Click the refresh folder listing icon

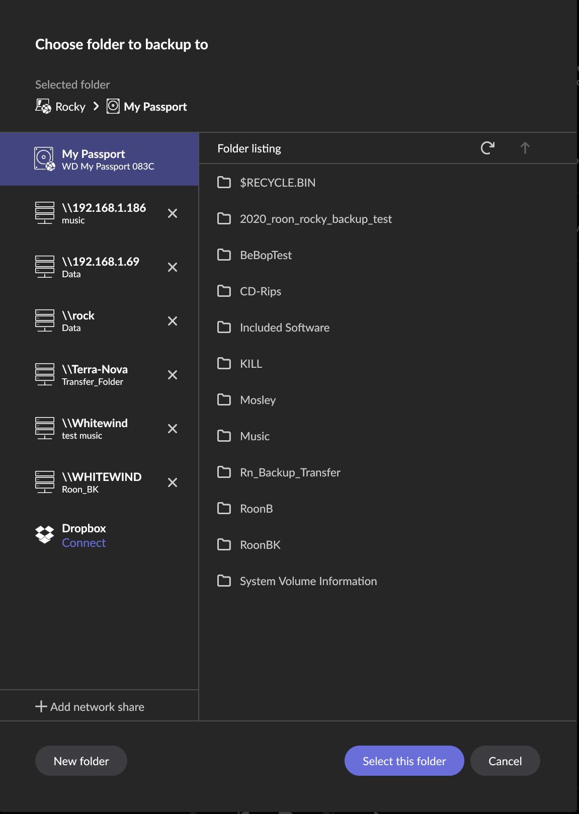(x=487, y=148)
